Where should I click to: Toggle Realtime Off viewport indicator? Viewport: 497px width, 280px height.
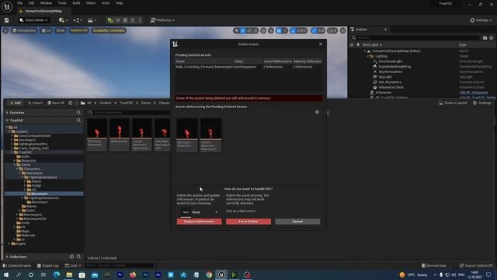tap(79, 30)
